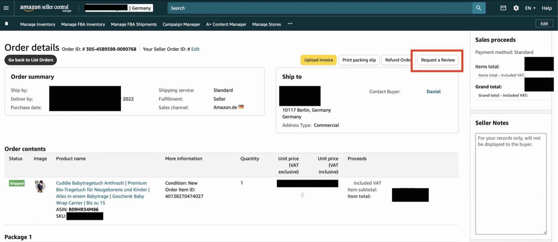Click Go back to List Orders
The height and width of the screenshot is (242, 558).
(x=31, y=60)
